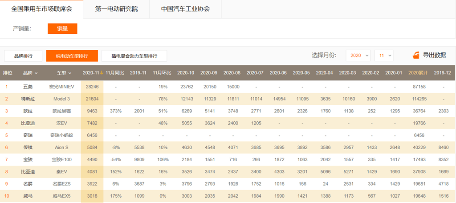Click rank number 10
The height and width of the screenshot is (203, 456).
pos(7,196)
